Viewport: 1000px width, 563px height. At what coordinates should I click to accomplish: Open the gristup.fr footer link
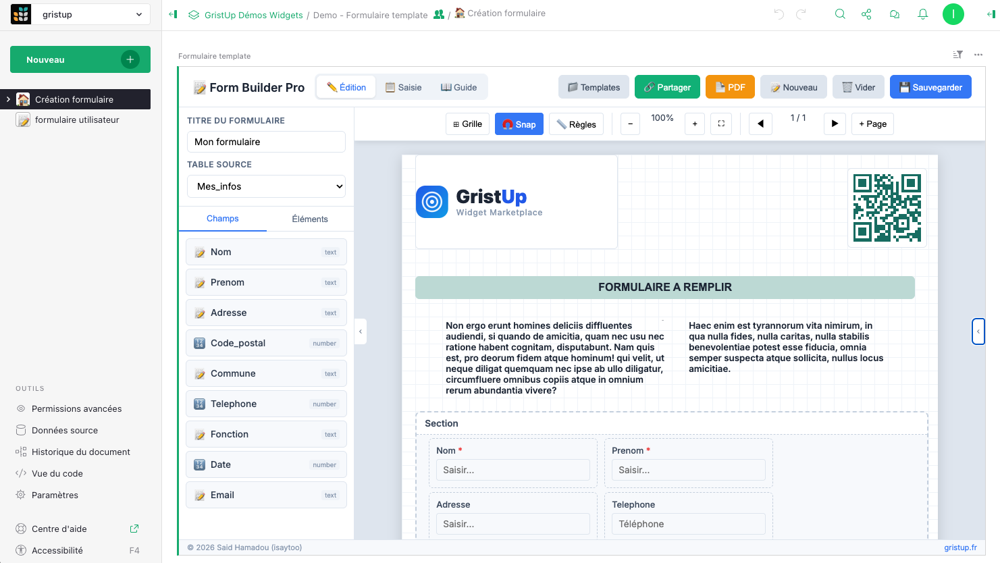(x=960, y=547)
